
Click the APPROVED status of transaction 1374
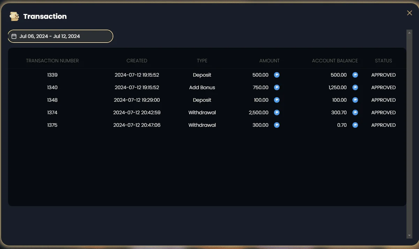click(x=383, y=112)
